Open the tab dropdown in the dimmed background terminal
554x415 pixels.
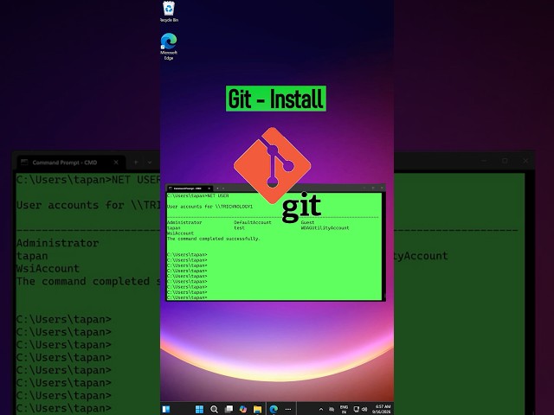click(150, 163)
